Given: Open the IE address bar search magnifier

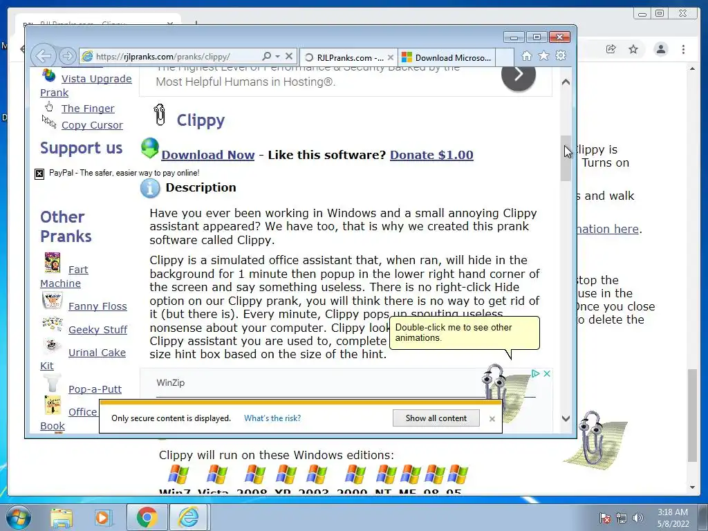Looking at the screenshot, I should tap(266, 56).
